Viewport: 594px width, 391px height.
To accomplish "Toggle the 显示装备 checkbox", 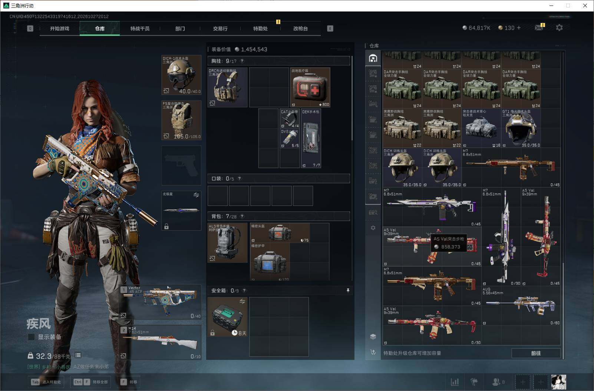I will [x=32, y=337].
